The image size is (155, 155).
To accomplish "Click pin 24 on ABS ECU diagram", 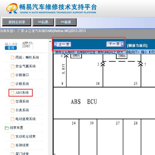I will pyautogui.click(x=74, y=123).
